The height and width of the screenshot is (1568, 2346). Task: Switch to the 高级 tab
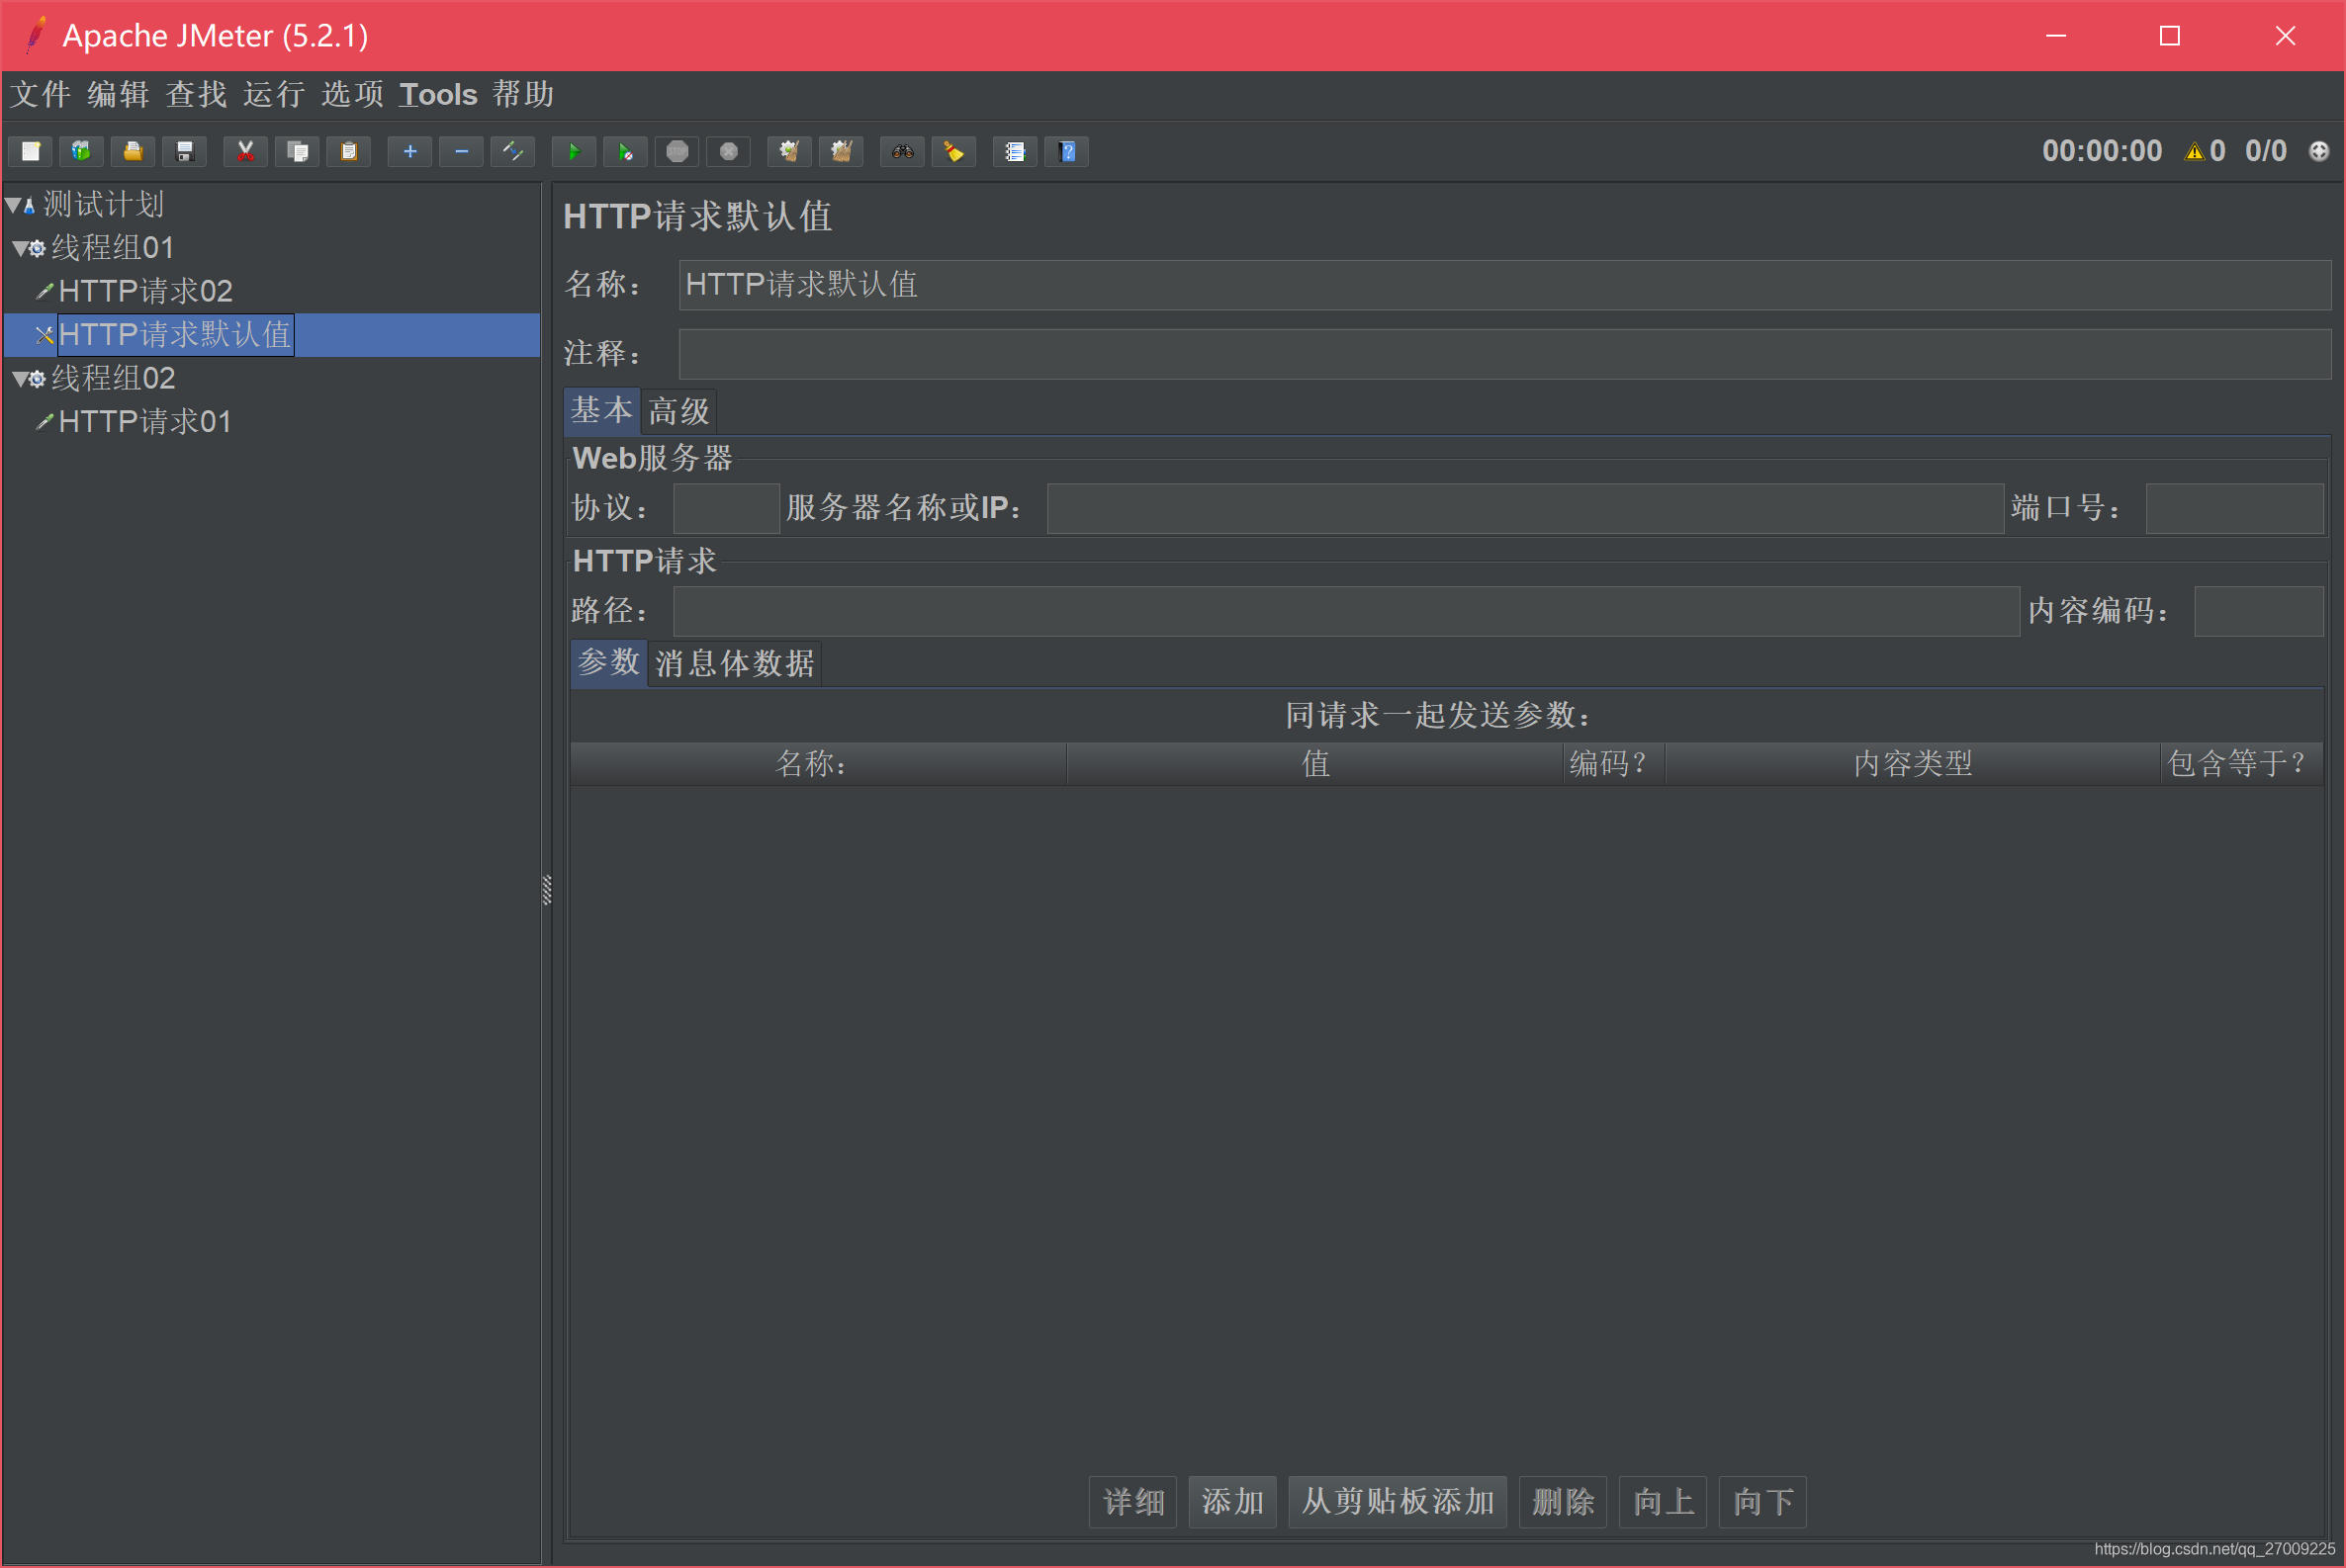(679, 411)
